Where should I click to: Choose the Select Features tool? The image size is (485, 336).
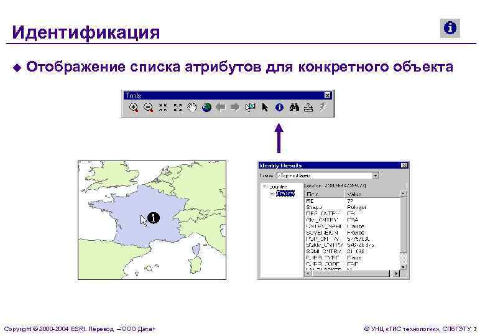coord(250,108)
